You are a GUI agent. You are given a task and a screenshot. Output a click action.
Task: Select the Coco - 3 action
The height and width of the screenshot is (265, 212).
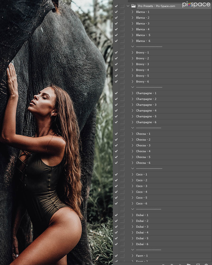point(142,186)
